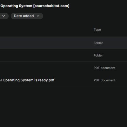Select the second Folder type cell
Viewport: 127px width, 127px height.
tap(98, 55)
